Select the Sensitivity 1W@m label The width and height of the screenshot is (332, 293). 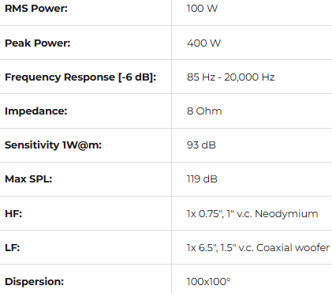(x=53, y=145)
